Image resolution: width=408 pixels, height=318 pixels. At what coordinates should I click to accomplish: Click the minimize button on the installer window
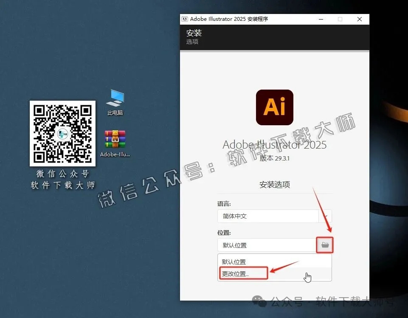tap(321, 19)
